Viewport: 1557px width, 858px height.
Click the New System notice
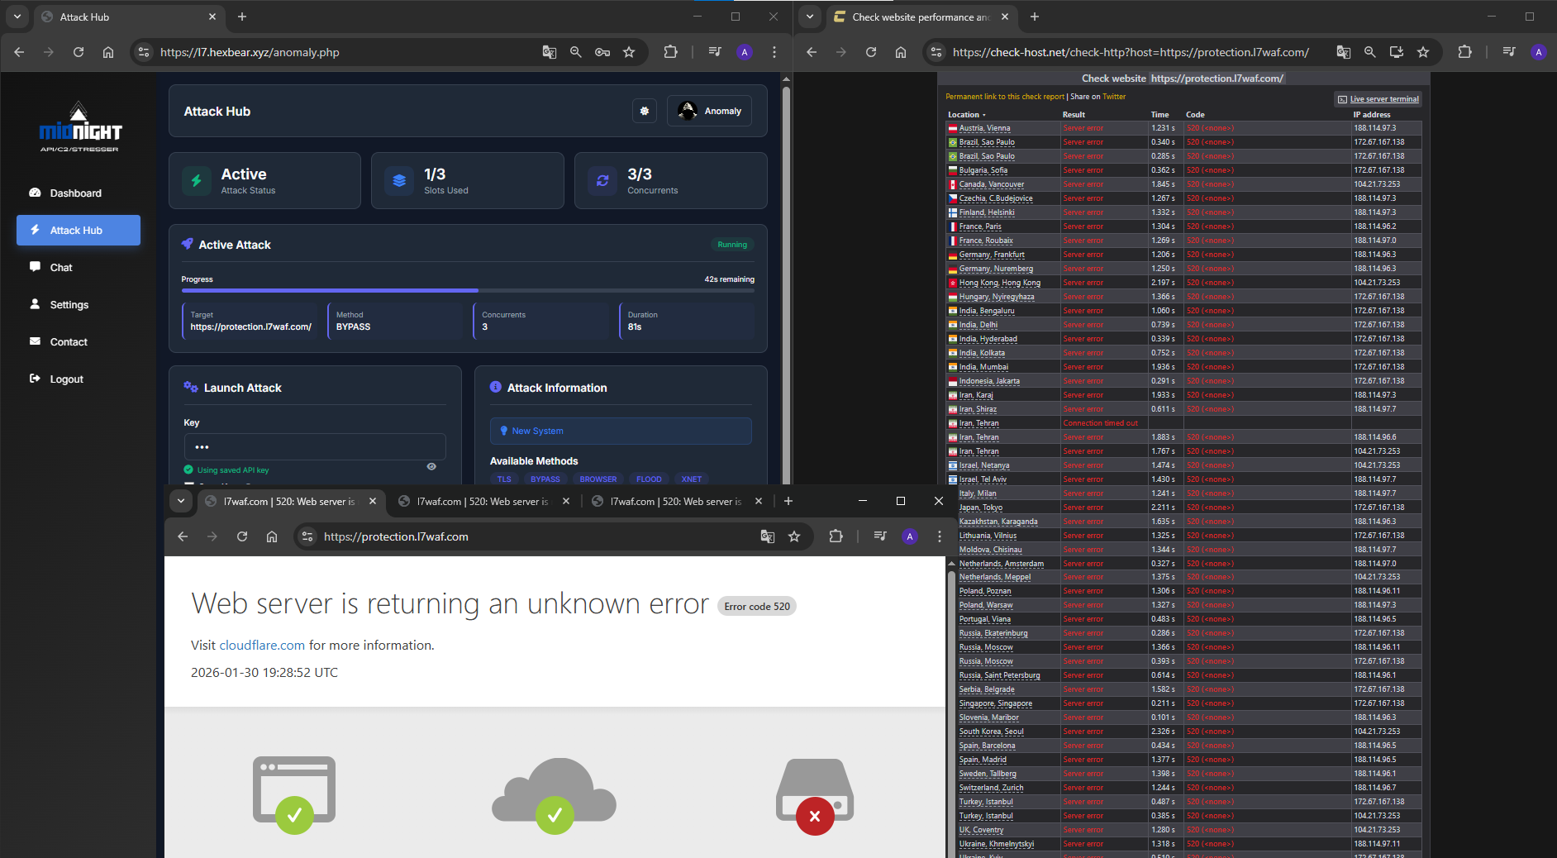coord(621,431)
